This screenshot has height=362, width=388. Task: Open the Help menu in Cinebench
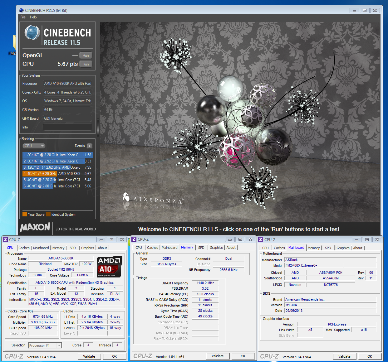(x=33, y=17)
